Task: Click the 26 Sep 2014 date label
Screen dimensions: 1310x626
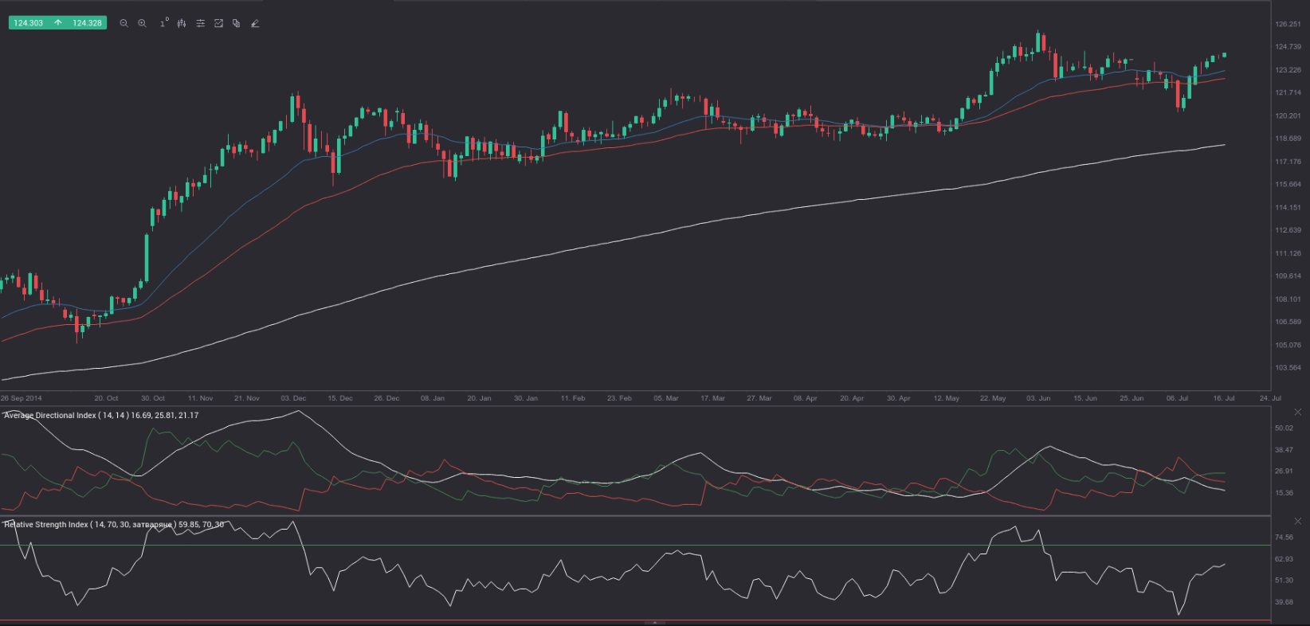Action: point(22,397)
